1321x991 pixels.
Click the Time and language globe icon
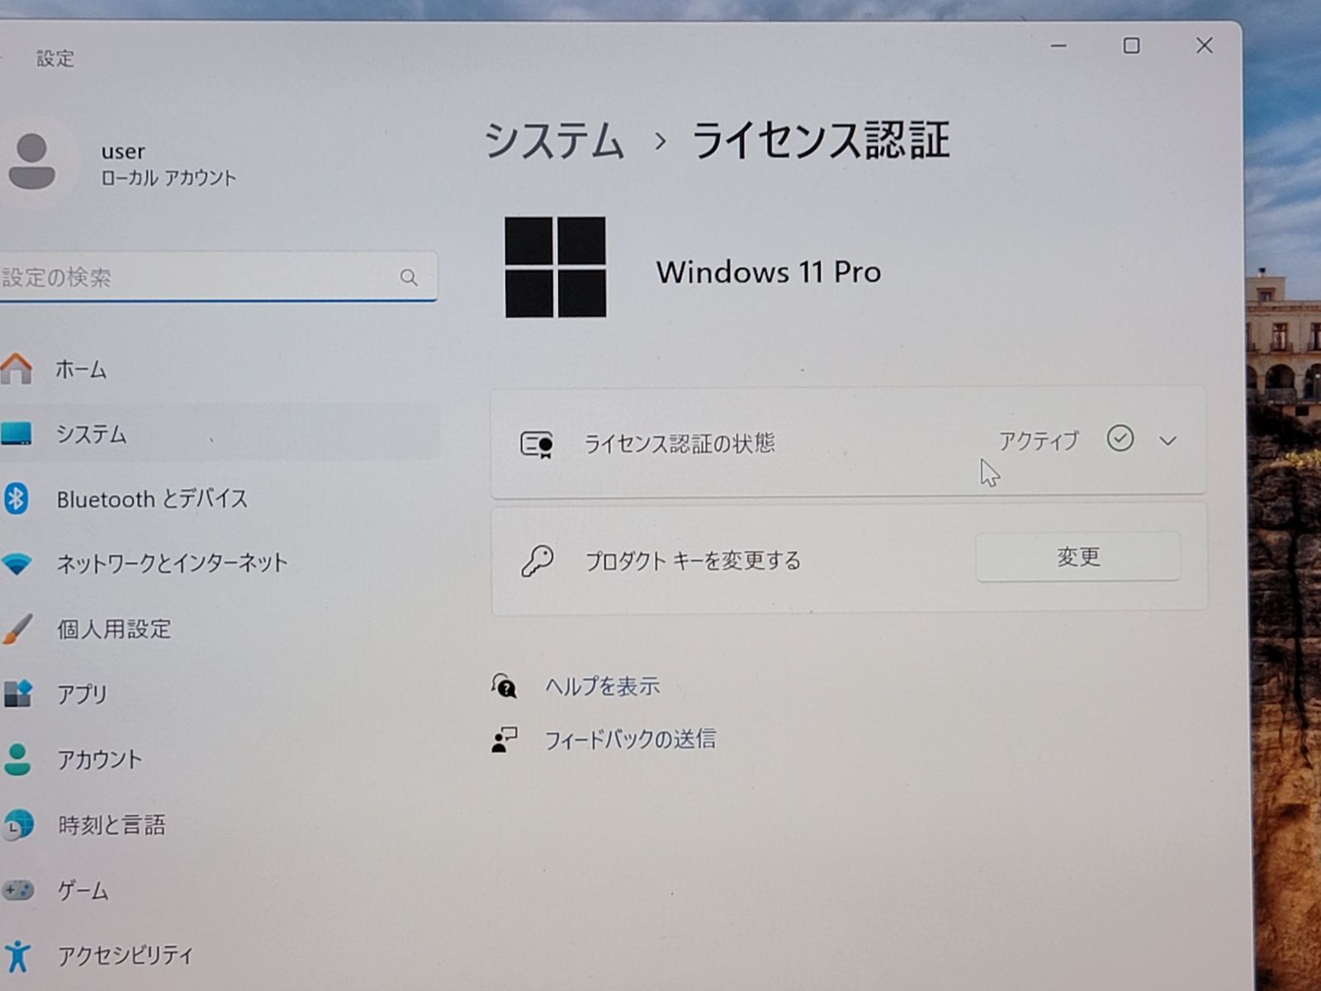[18, 824]
